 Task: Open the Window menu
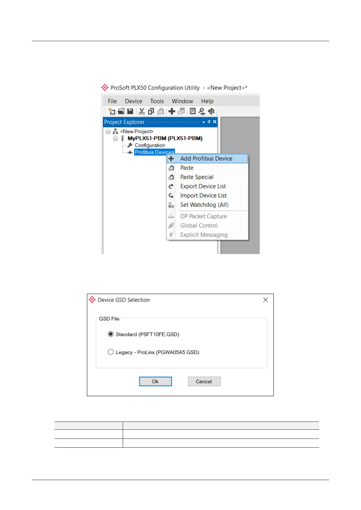click(x=182, y=101)
